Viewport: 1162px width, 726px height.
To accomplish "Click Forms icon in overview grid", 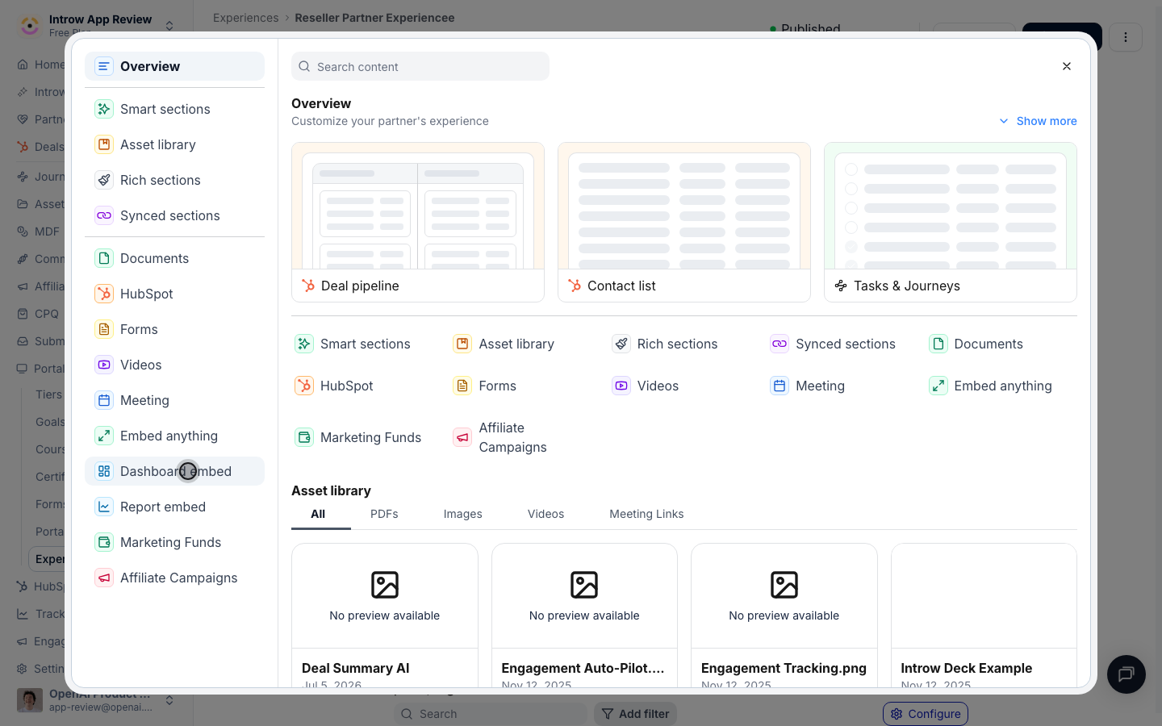I will click(x=462, y=386).
